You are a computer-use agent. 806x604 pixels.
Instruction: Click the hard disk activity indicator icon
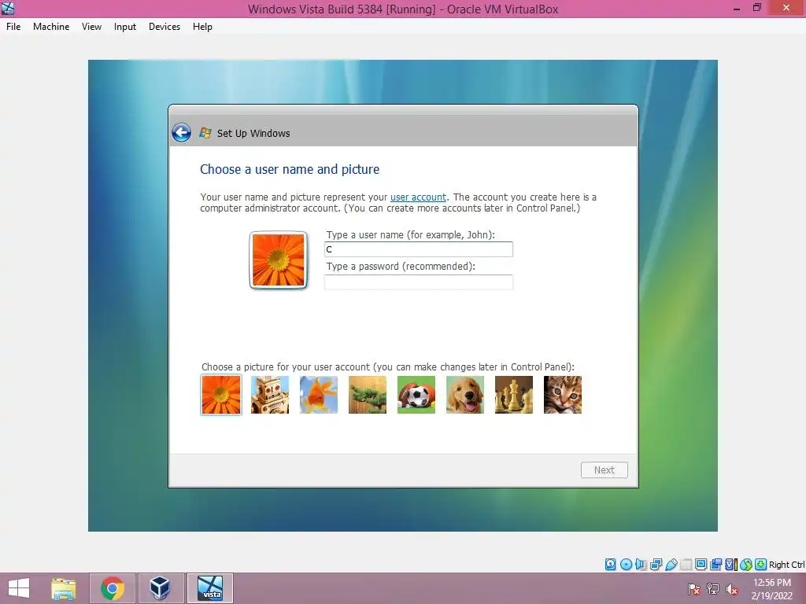coord(610,565)
